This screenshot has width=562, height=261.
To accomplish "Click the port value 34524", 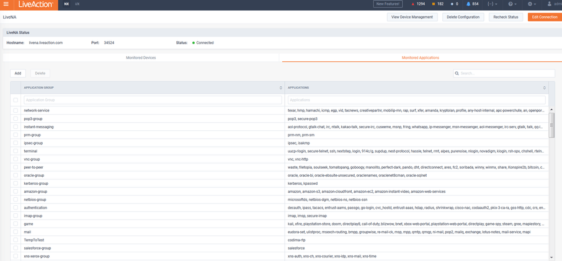I will click(109, 43).
